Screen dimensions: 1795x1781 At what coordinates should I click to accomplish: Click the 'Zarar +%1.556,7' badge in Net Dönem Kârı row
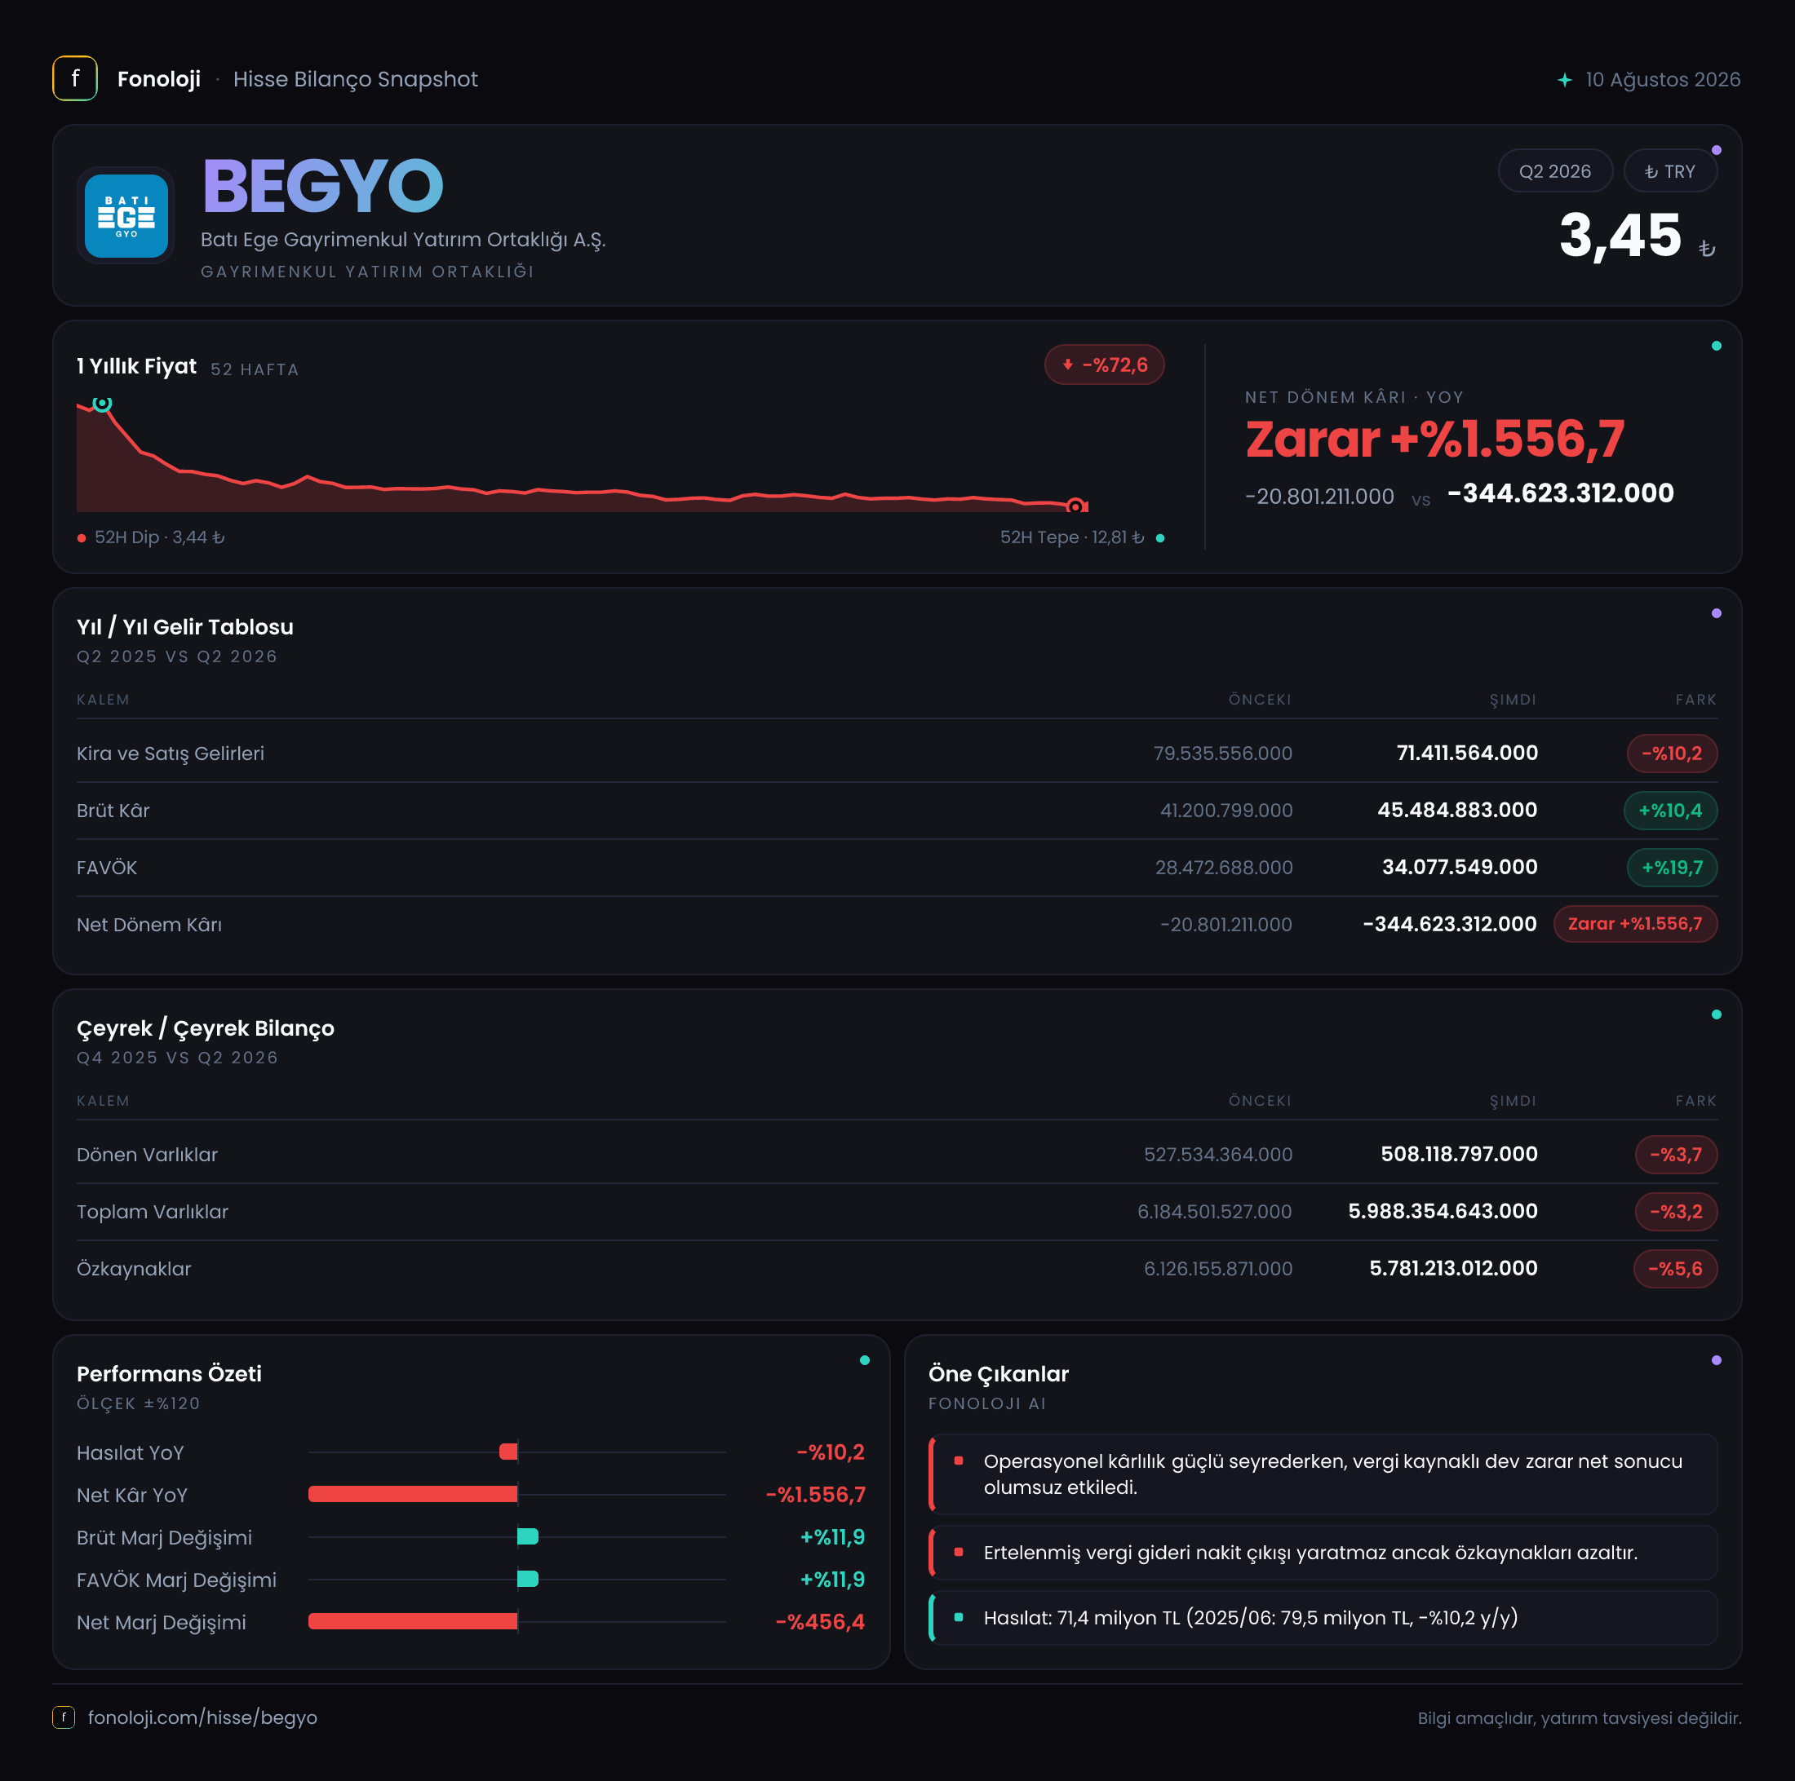pos(1634,924)
